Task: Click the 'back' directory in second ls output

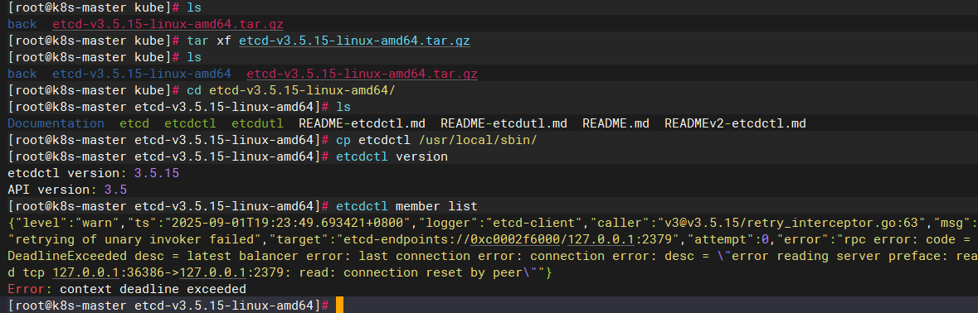Action: coord(22,74)
